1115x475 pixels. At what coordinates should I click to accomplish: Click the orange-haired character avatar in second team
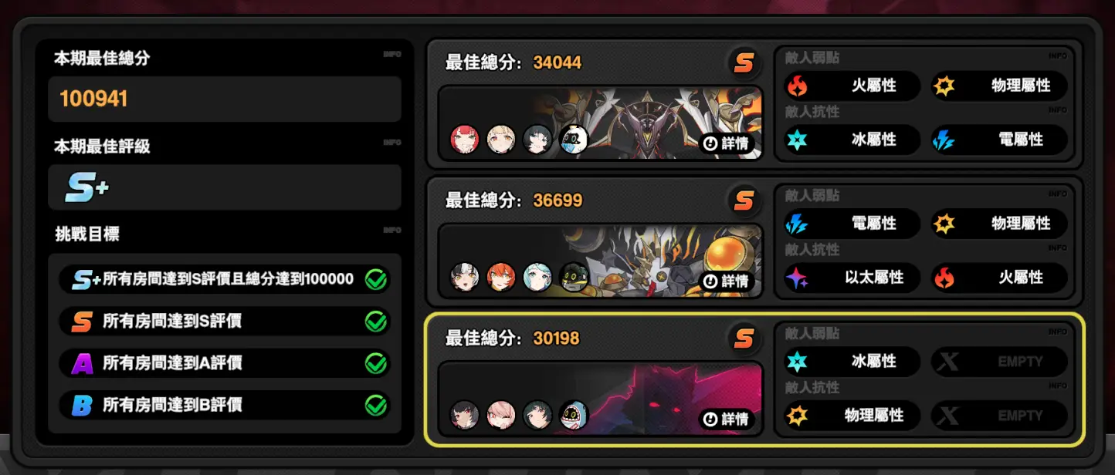501,278
